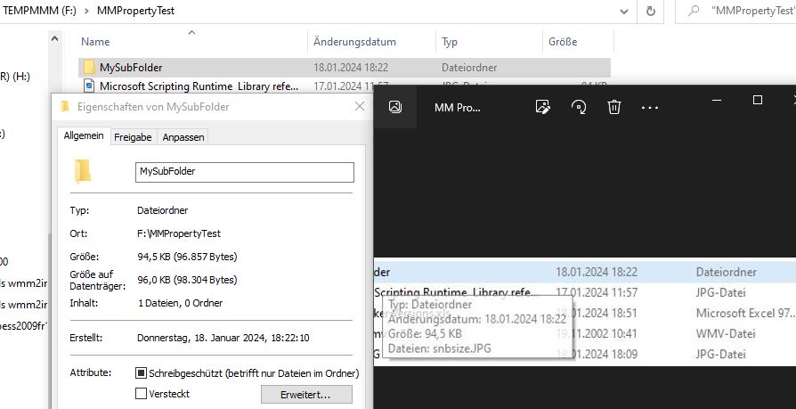Image resolution: width=796 pixels, height=409 pixels.
Task: Click WMV-Datei row in the photo
Action: point(584,334)
